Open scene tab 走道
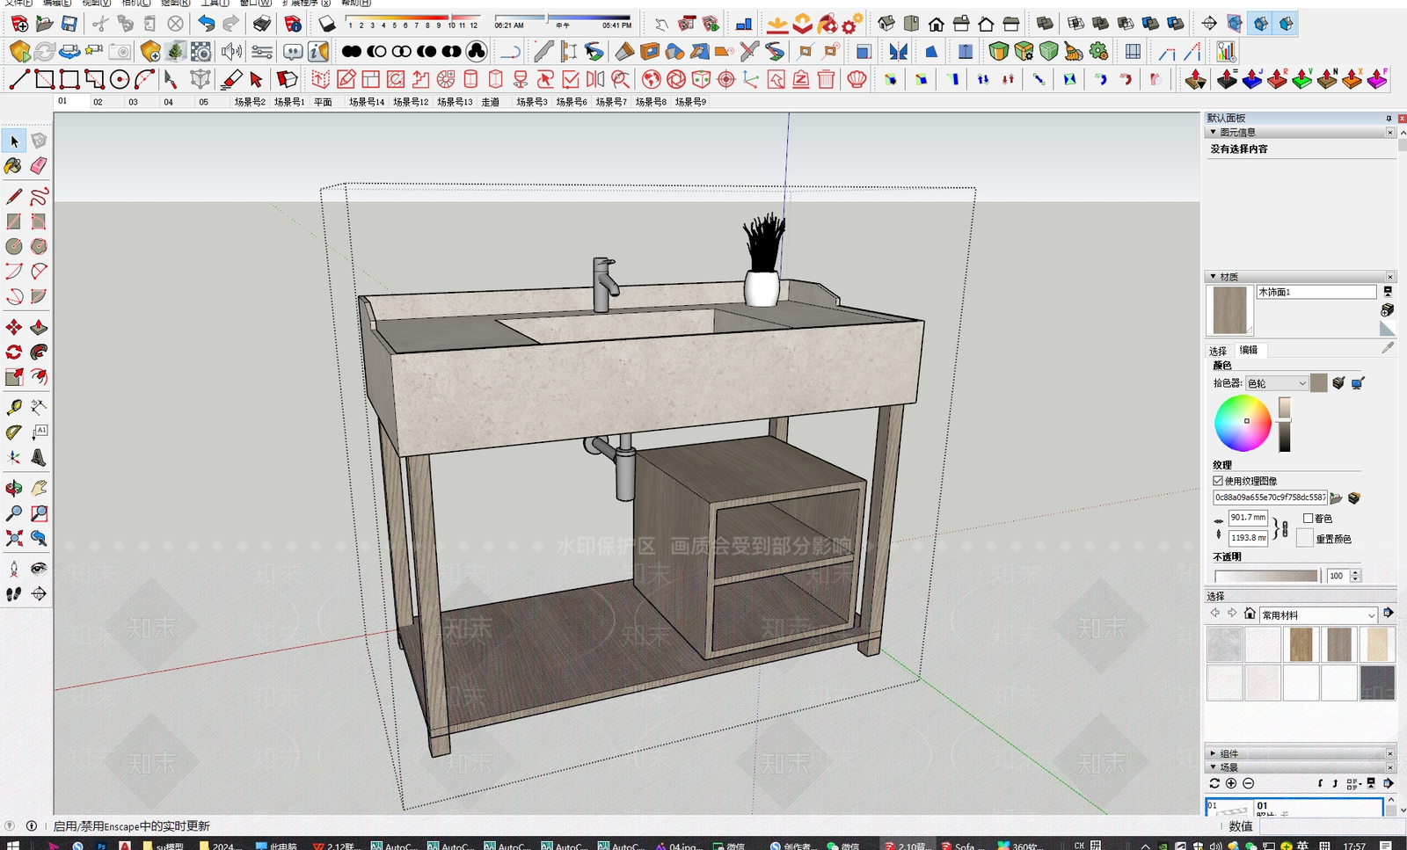 pos(491,102)
